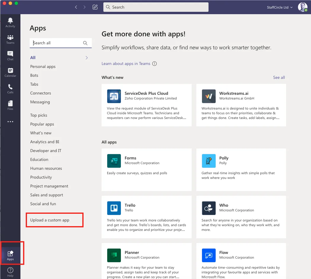Image resolution: width=311 pixels, height=279 pixels.
Task: Show more apps via ellipsis icon
Action: (x=10, y=122)
